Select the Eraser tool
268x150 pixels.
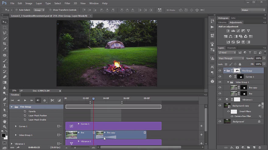[x=5, y=77]
